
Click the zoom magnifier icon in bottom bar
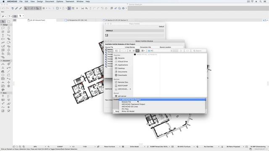[x=24, y=147]
